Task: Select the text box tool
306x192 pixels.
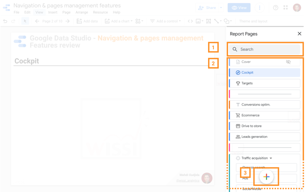Action: pos(208,21)
